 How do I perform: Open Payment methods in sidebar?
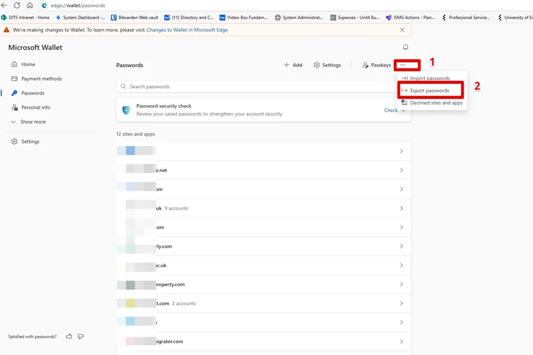tap(41, 79)
